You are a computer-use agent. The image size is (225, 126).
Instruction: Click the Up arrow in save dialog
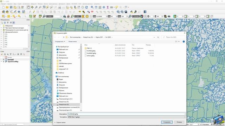coord(64,37)
